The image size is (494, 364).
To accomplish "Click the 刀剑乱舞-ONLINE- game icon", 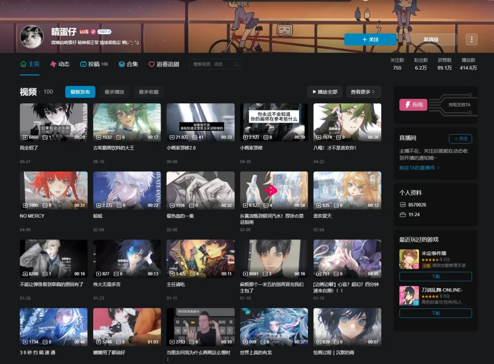I will [x=409, y=295].
